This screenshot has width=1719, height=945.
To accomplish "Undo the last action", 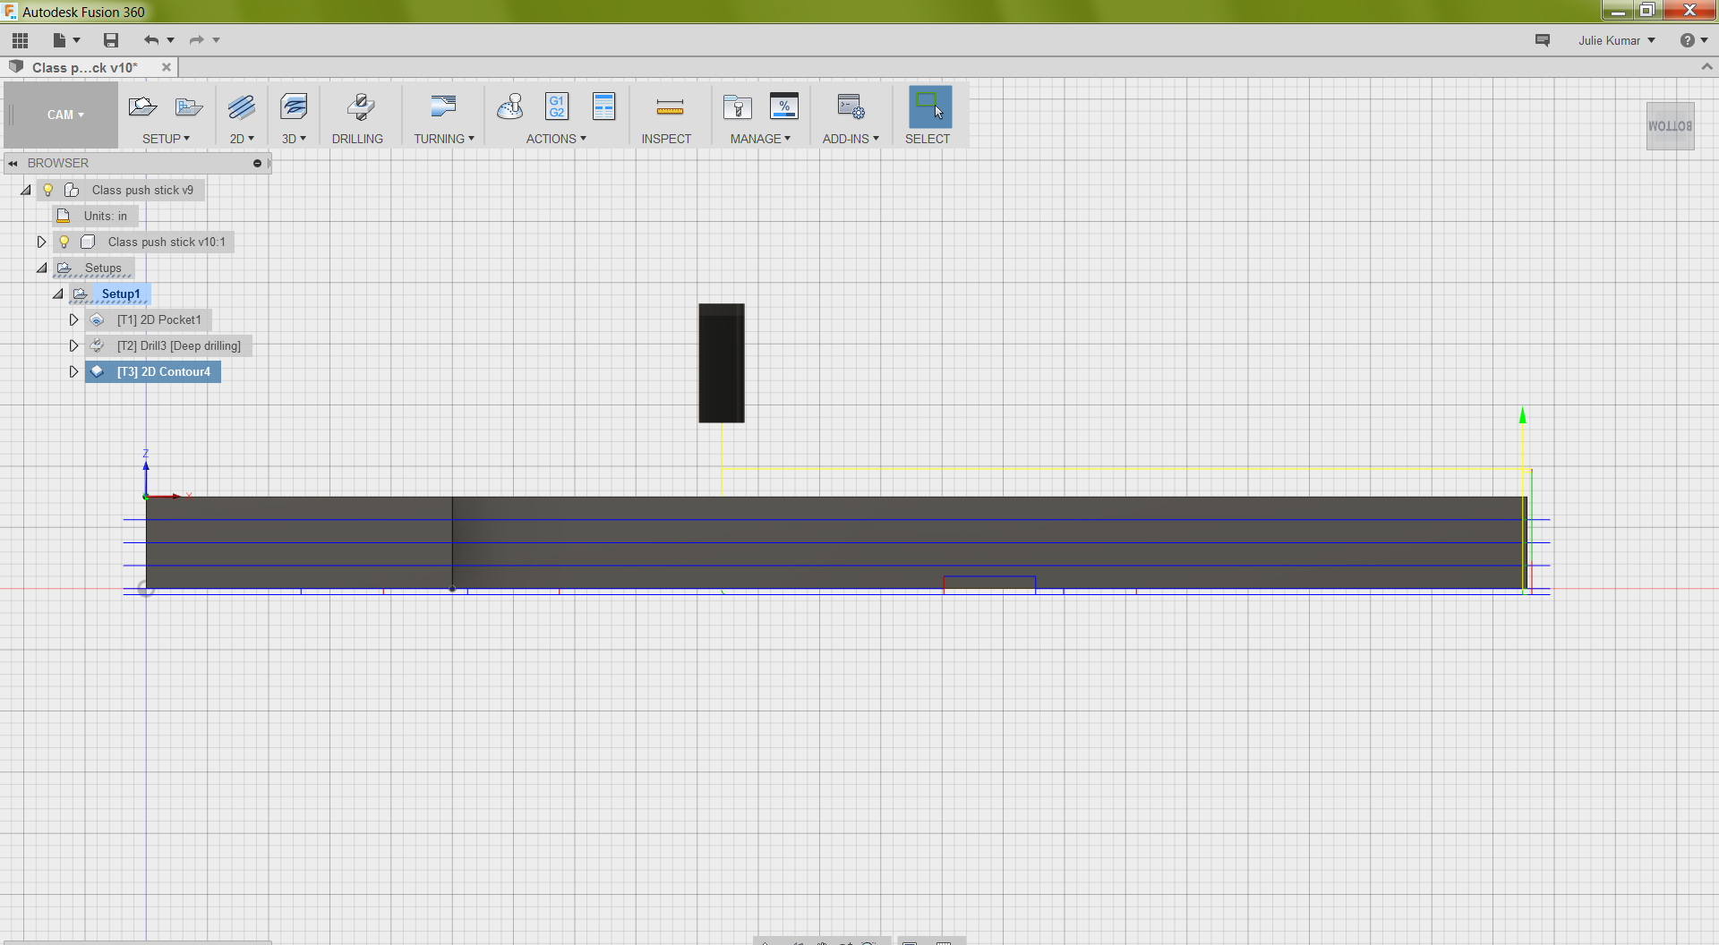I will click(150, 40).
